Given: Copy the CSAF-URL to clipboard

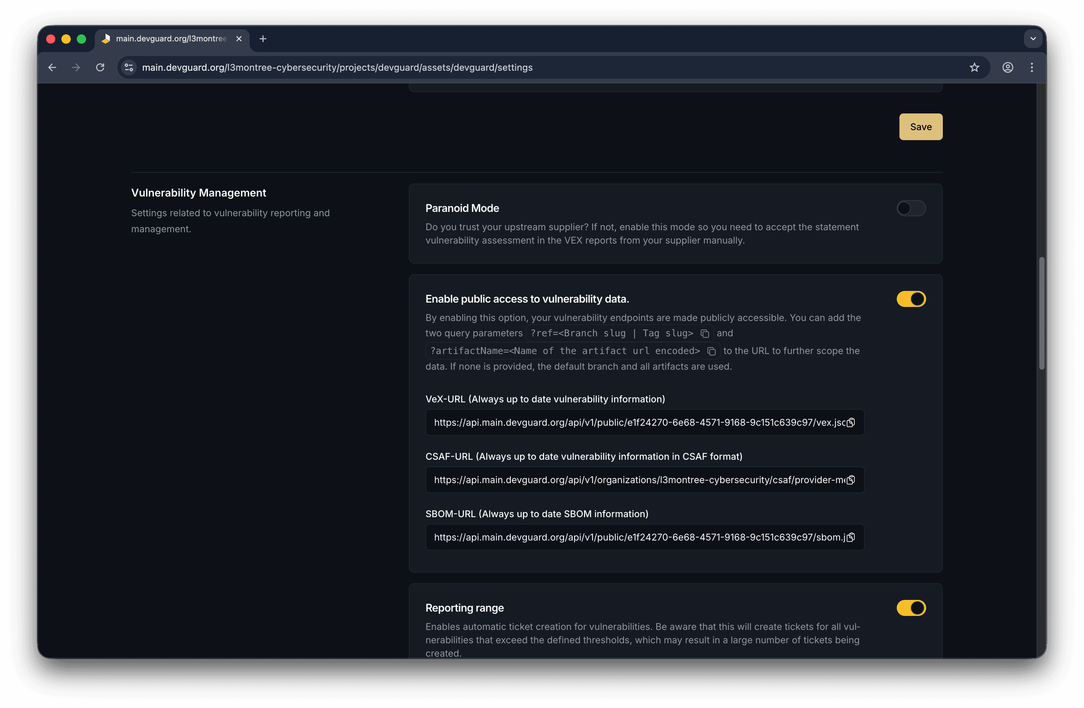Looking at the screenshot, I should pyautogui.click(x=850, y=479).
